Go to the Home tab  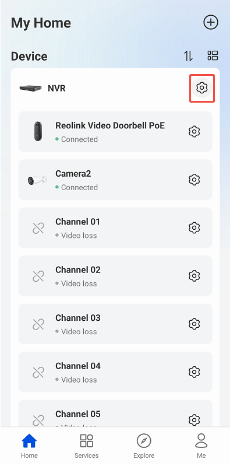pyautogui.click(x=29, y=446)
